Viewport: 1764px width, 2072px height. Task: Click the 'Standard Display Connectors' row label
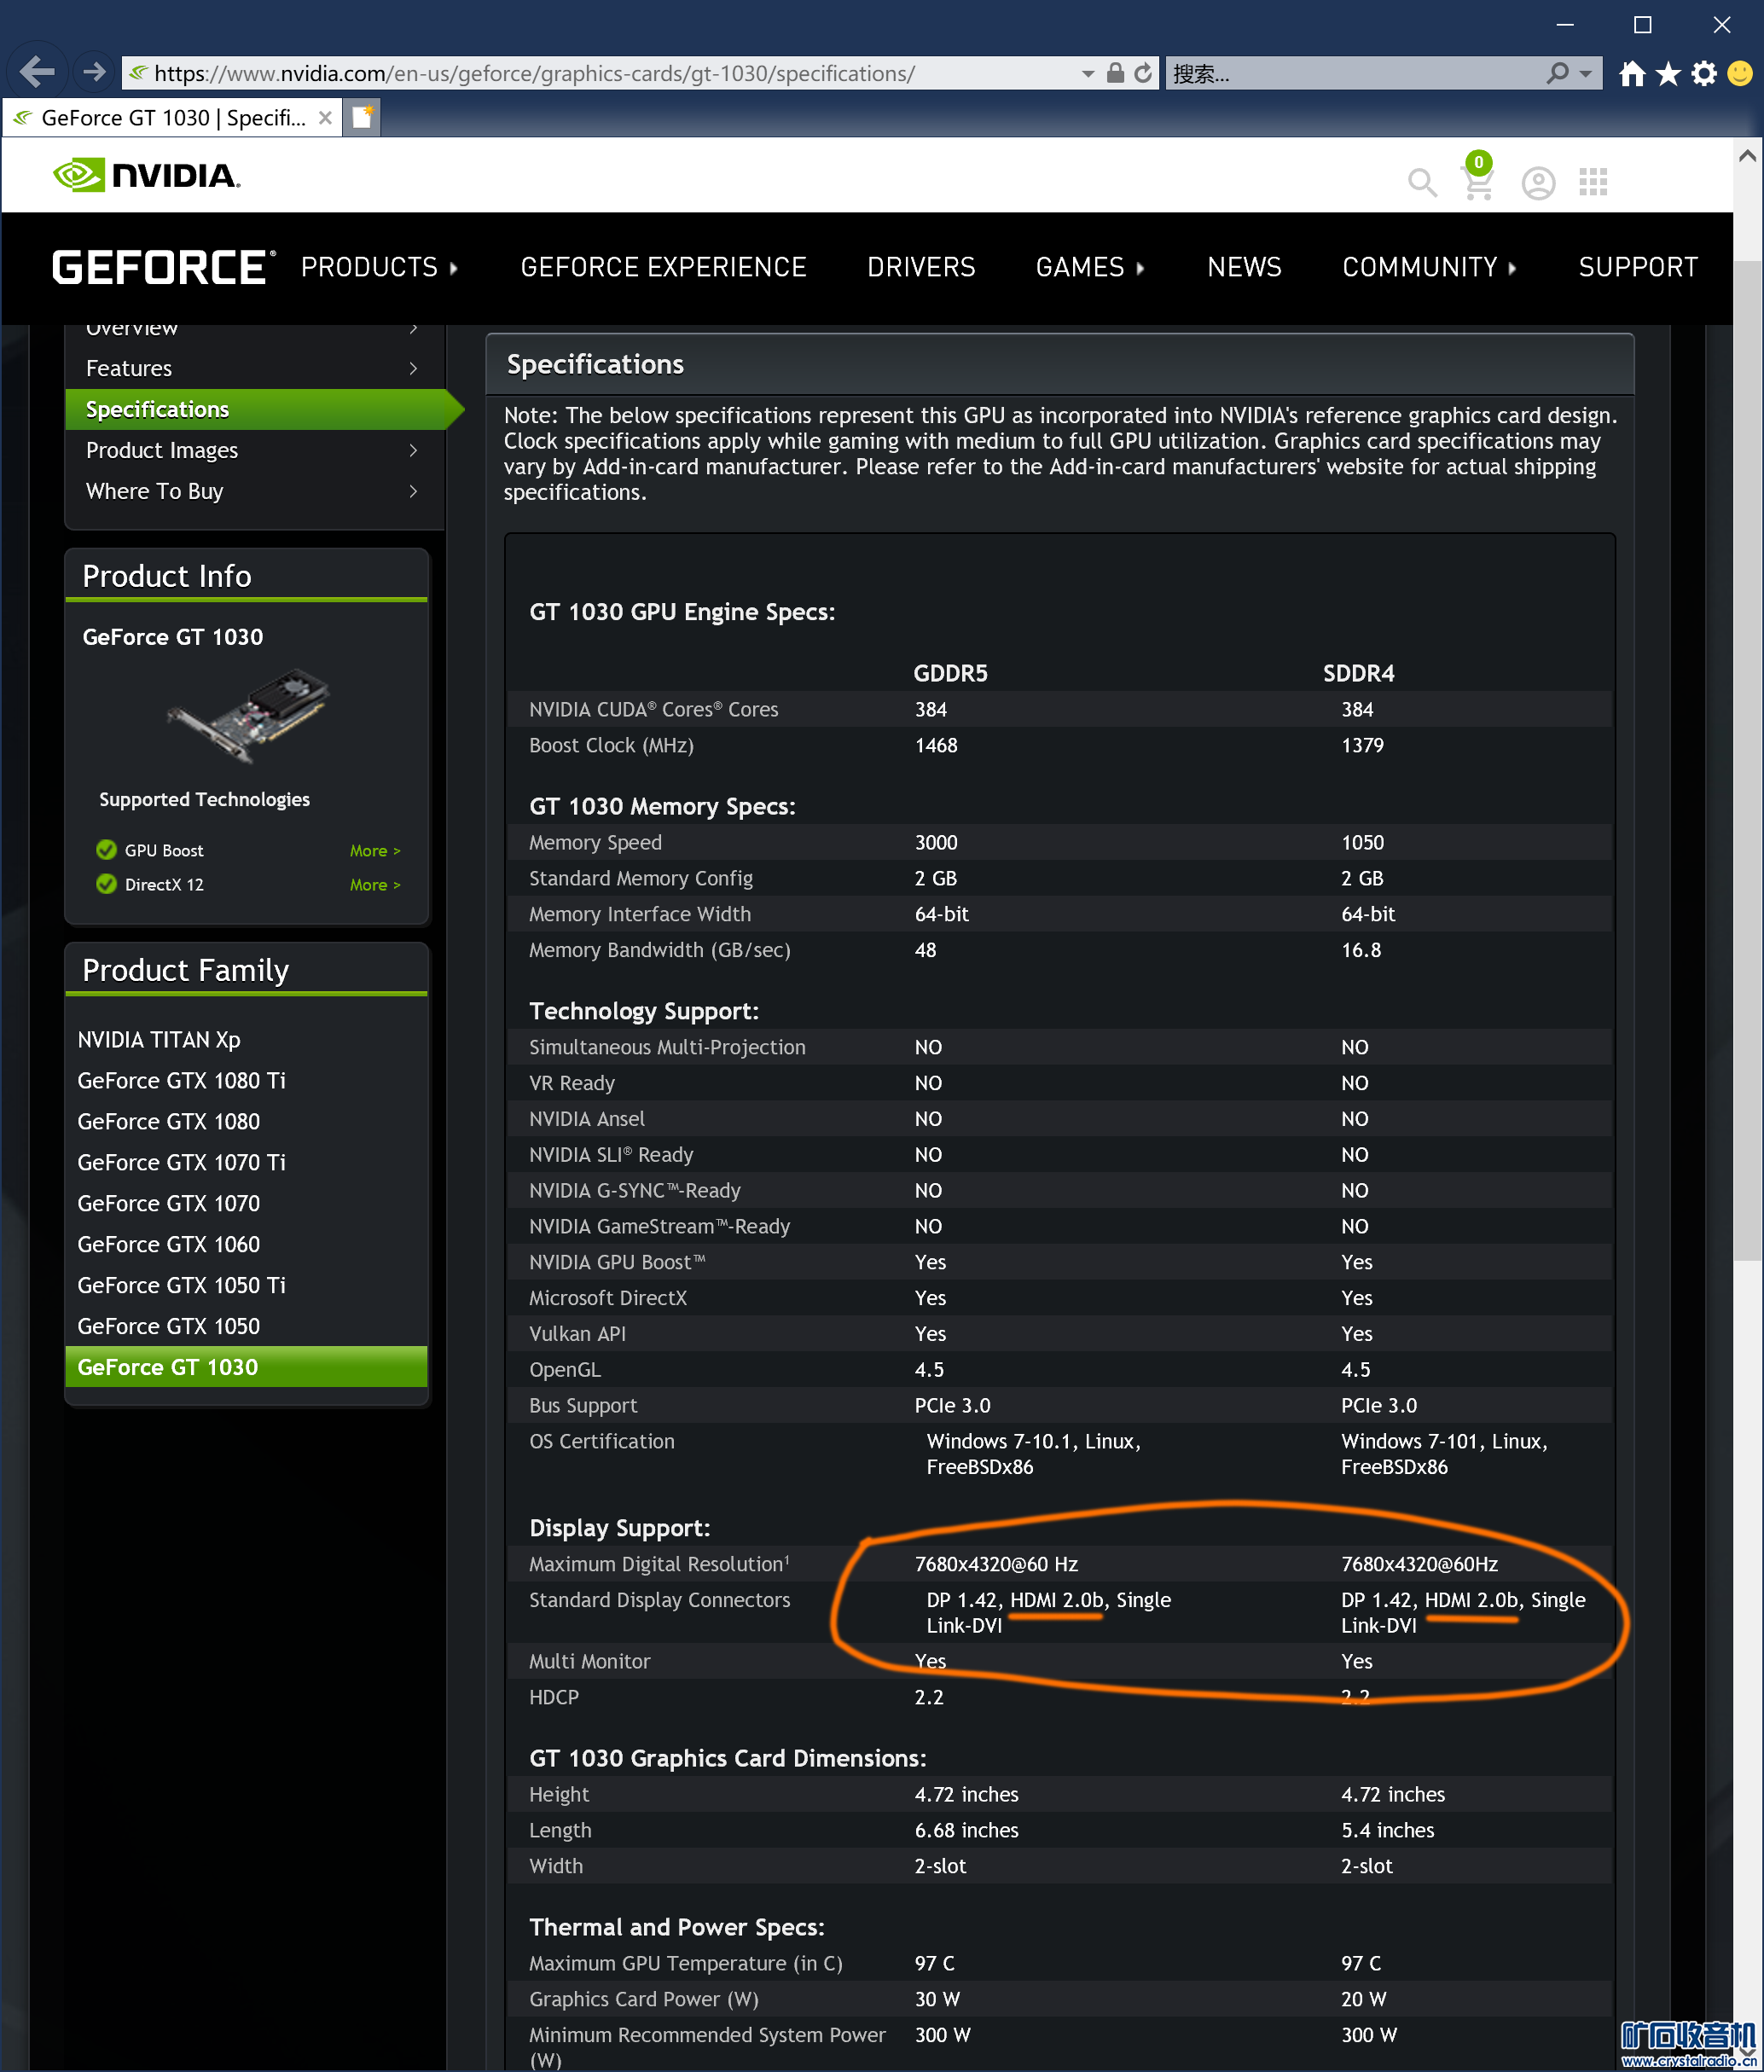tap(659, 1600)
